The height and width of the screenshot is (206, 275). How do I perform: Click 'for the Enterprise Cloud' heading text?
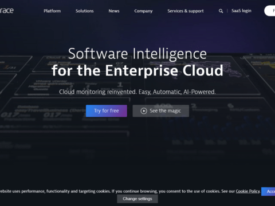click(x=137, y=70)
